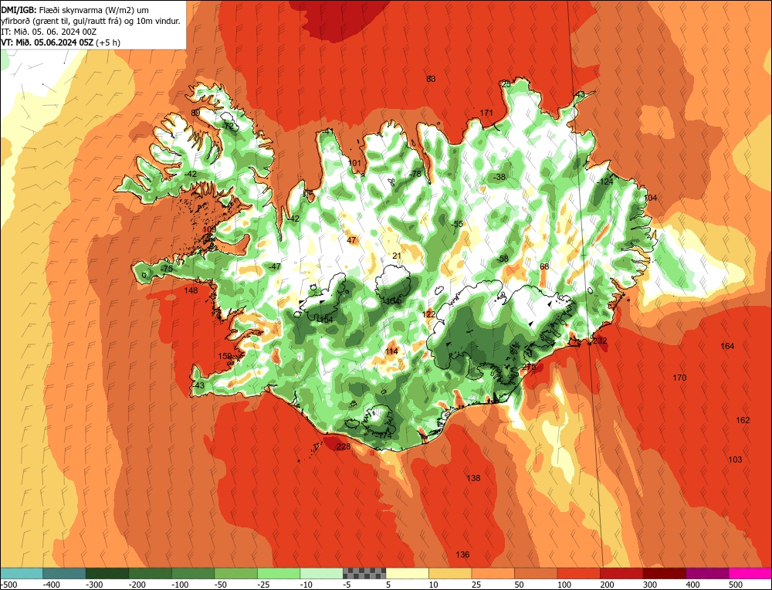Click the light green legend swatch above -25
The image size is (772, 590).
tap(279, 573)
